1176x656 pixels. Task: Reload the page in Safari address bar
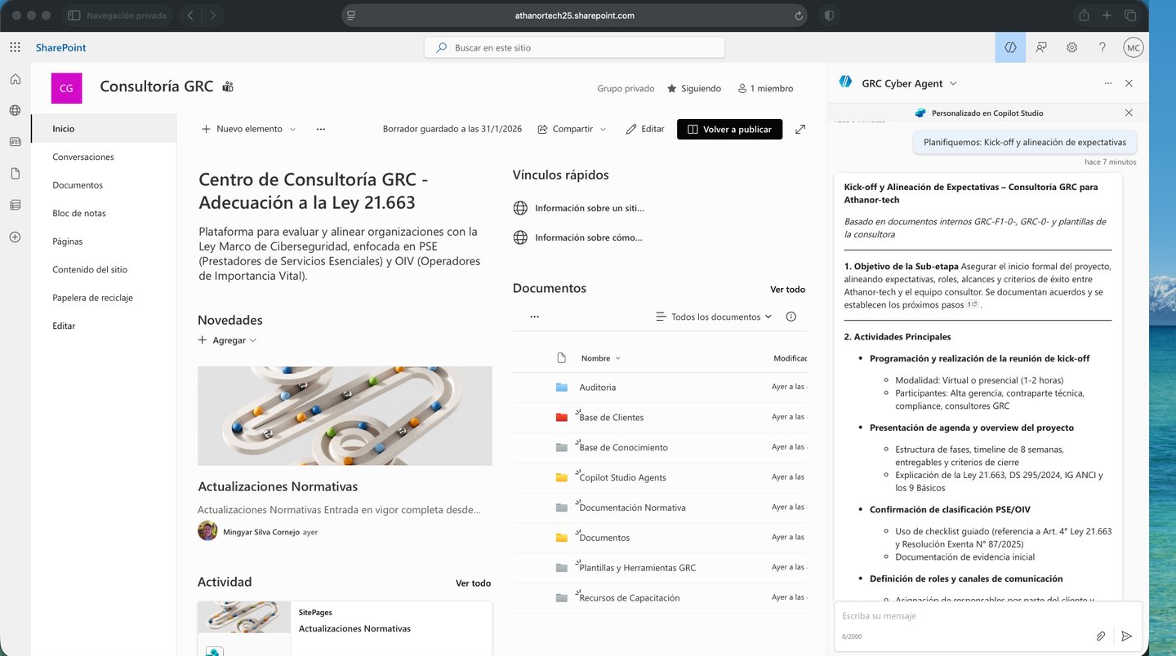click(x=798, y=16)
